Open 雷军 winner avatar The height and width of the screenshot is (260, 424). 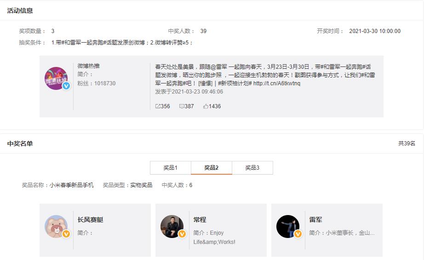[x=288, y=226]
